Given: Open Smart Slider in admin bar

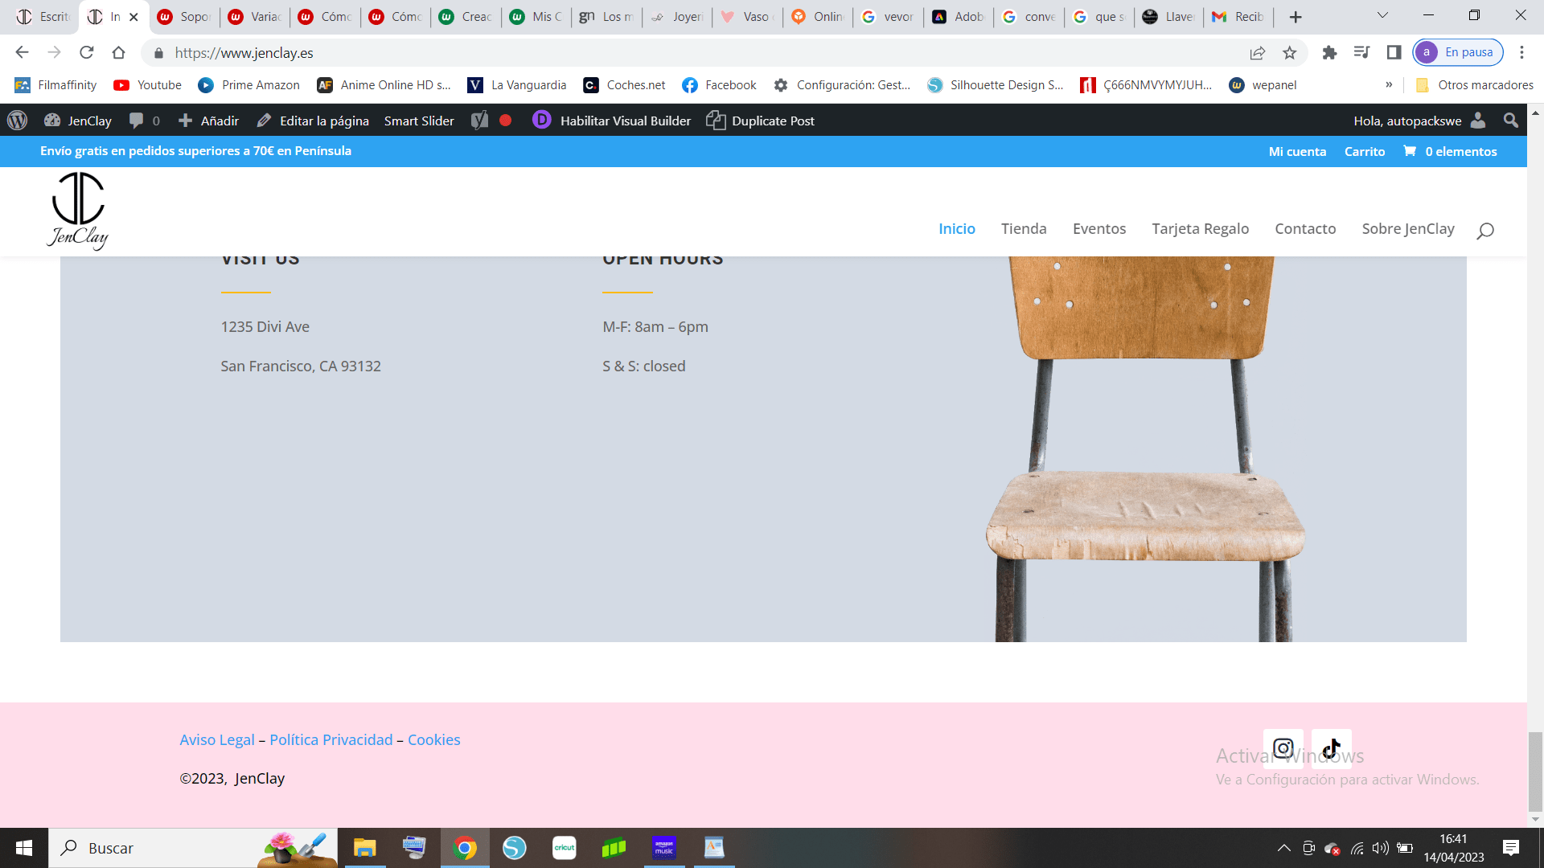Looking at the screenshot, I should click(419, 121).
